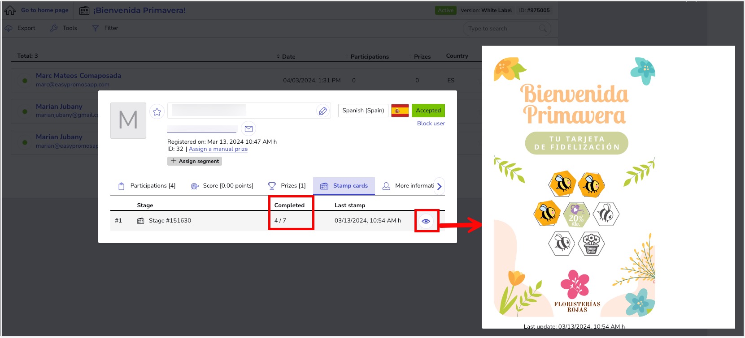Click the pencil edit icon in name field

[x=322, y=111]
